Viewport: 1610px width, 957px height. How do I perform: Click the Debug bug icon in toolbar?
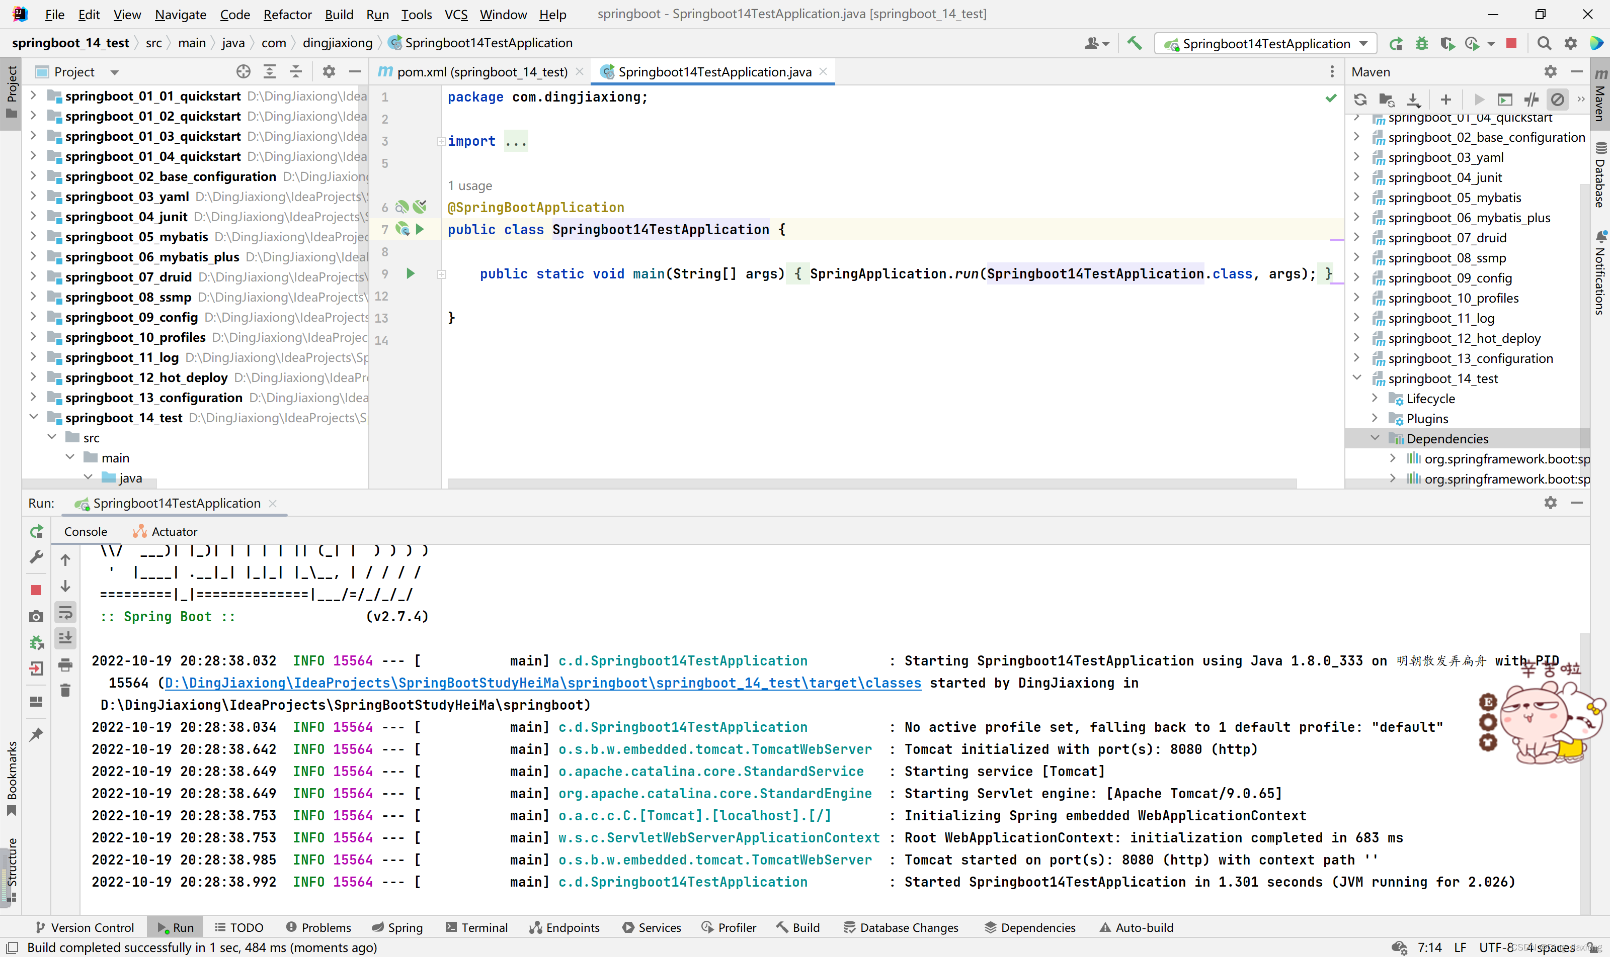[x=1421, y=43]
